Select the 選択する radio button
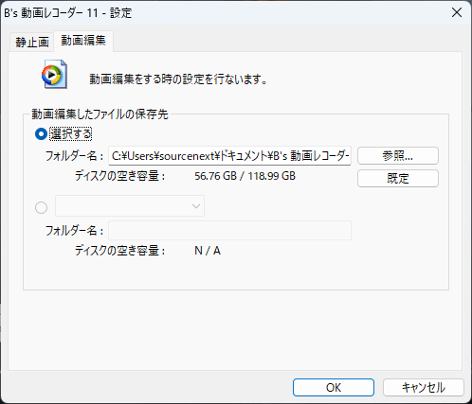This screenshot has width=472, height=404. pyautogui.click(x=41, y=134)
